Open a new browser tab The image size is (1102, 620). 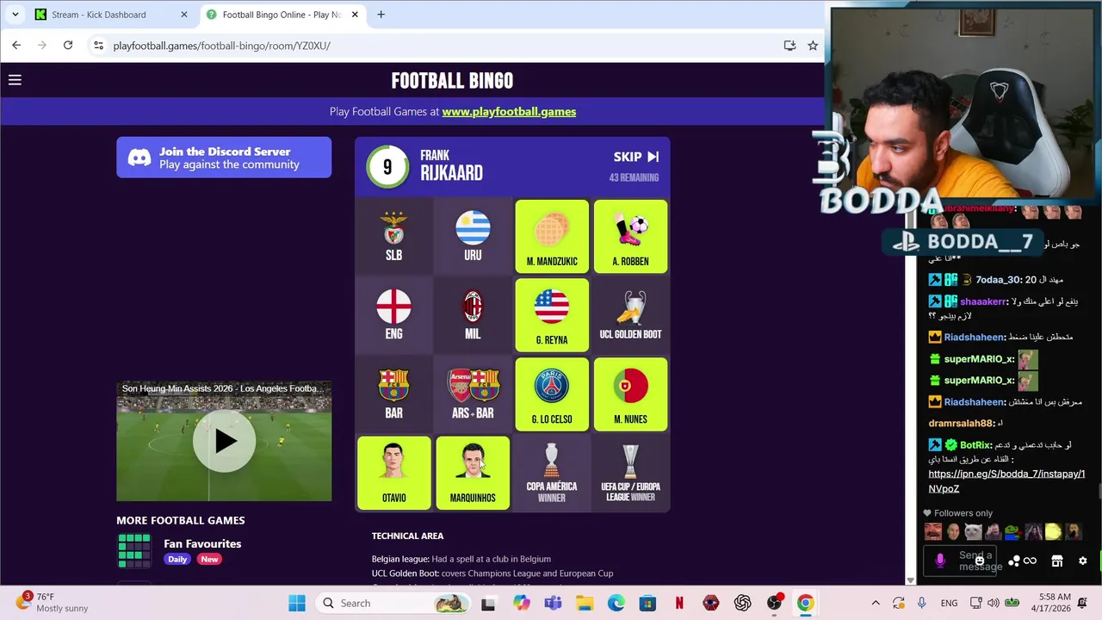(x=381, y=15)
